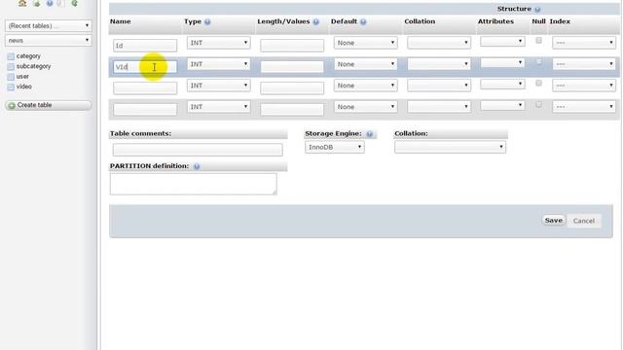Save the table structure
623x350 pixels.
point(554,221)
